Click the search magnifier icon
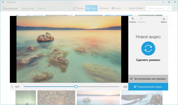The image size is (178, 105). click(x=169, y=8)
